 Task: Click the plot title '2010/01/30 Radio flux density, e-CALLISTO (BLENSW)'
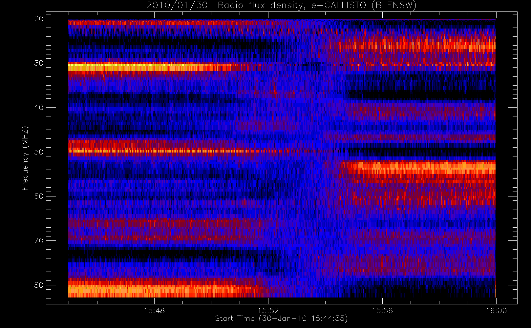click(281, 6)
